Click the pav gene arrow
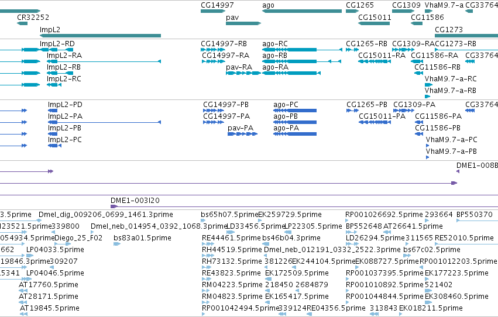Image resolution: width=498 pixels, height=317 pixels. 243,23
